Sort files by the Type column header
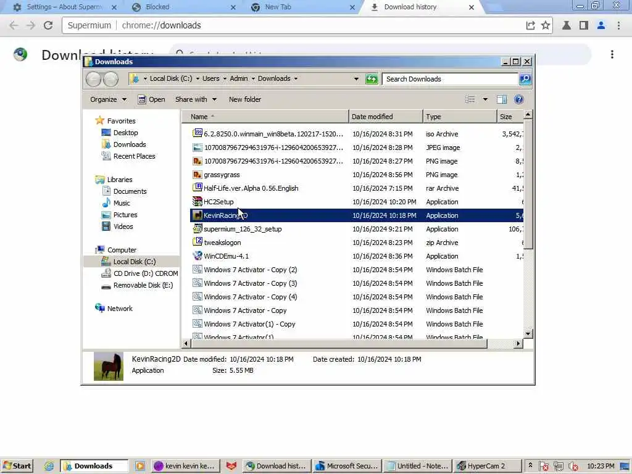 [460, 117]
